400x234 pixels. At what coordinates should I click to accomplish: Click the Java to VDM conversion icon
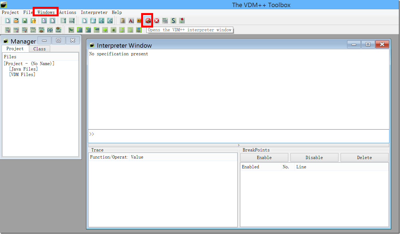point(58,30)
